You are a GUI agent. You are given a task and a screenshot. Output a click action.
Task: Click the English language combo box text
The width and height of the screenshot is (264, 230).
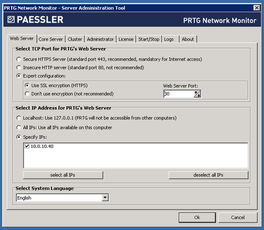click(x=24, y=198)
